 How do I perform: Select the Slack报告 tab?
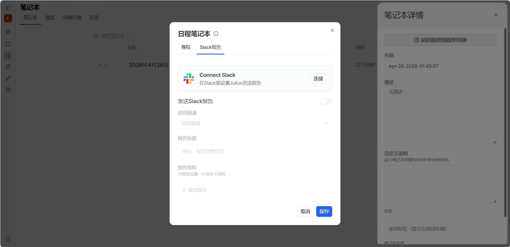pos(210,47)
